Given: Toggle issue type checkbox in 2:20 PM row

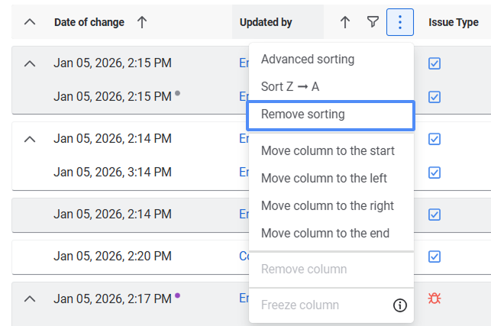Looking at the screenshot, I should tap(434, 256).
